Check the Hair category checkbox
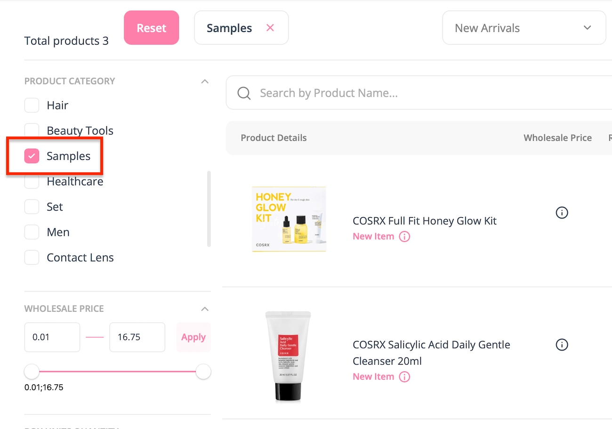Screen dimensions: 612x429 [32, 105]
